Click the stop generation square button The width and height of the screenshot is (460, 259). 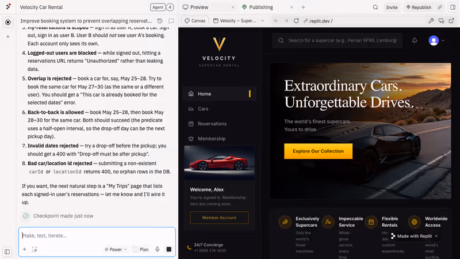coord(168,249)
